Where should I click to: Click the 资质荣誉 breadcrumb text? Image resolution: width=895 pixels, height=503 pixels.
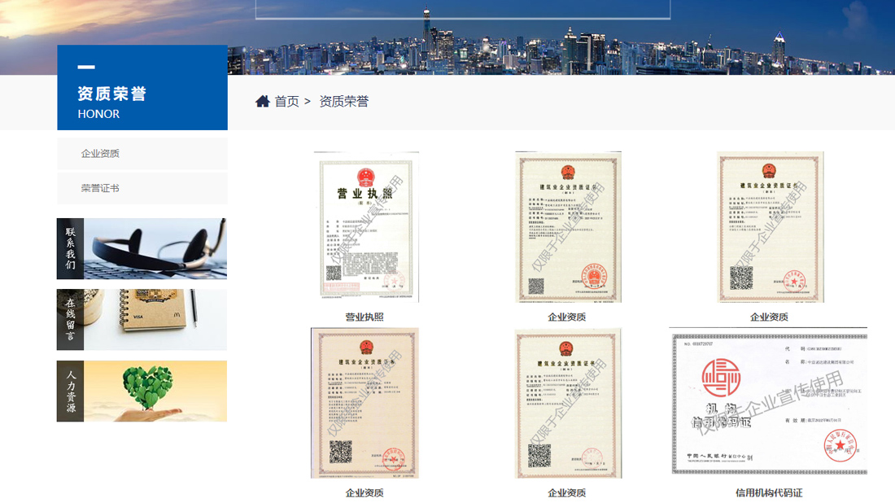tap(343, 102)
